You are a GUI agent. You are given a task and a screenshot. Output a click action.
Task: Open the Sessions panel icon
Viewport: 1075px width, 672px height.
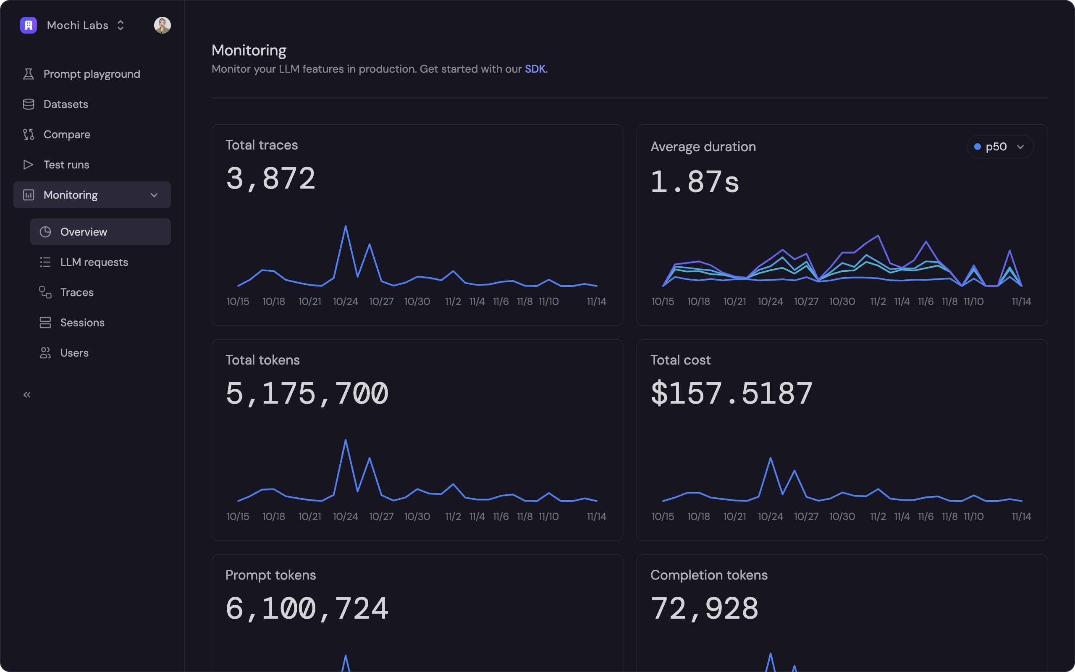click(x=45, y=322)
